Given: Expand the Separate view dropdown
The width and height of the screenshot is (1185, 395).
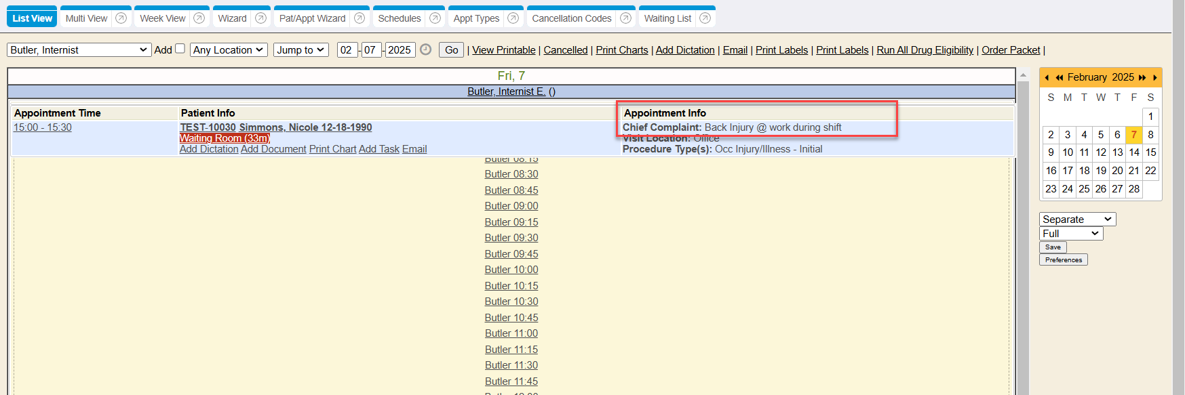Looking at the screenshot, I should (x=1077, y=220).
